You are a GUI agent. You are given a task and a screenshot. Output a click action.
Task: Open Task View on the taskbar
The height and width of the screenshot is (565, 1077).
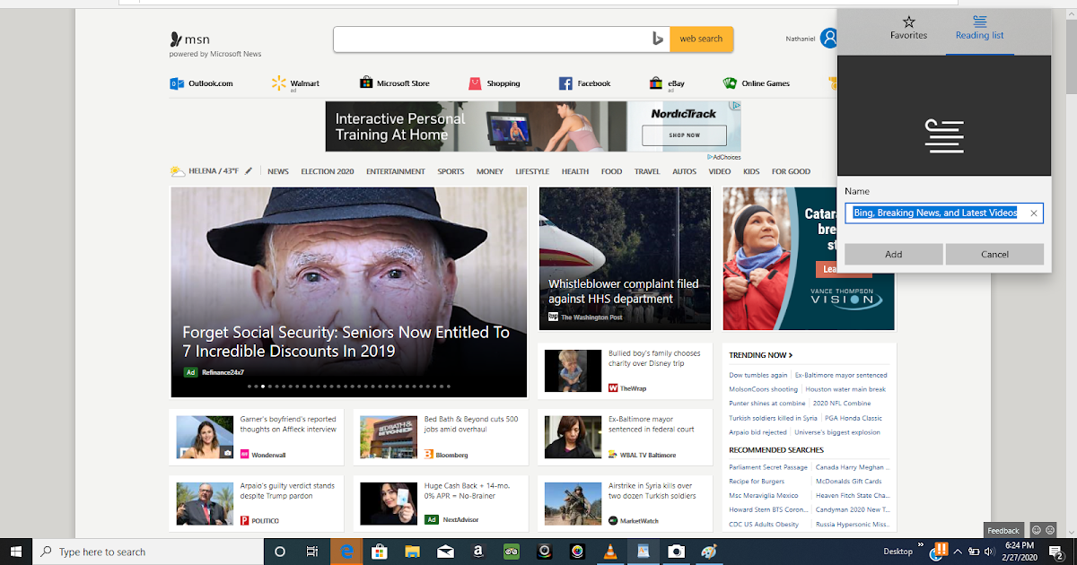pos(311,552)
